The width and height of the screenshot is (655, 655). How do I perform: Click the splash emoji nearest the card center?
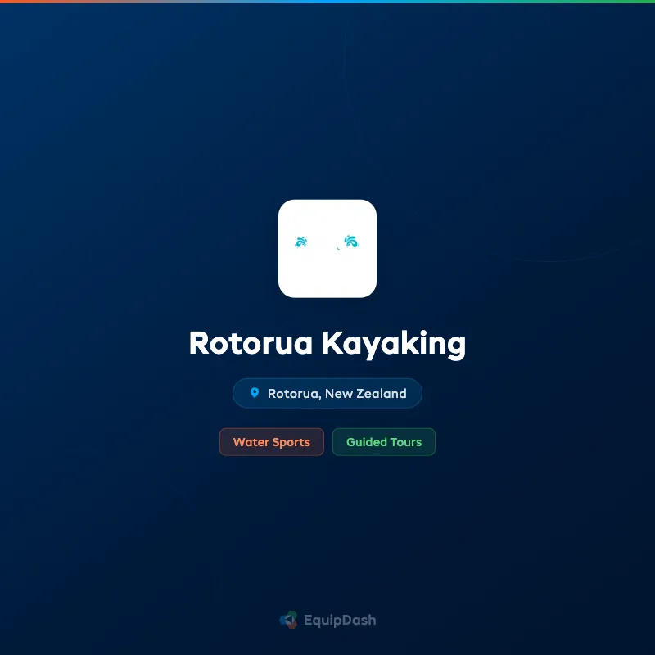pos(352,241)
